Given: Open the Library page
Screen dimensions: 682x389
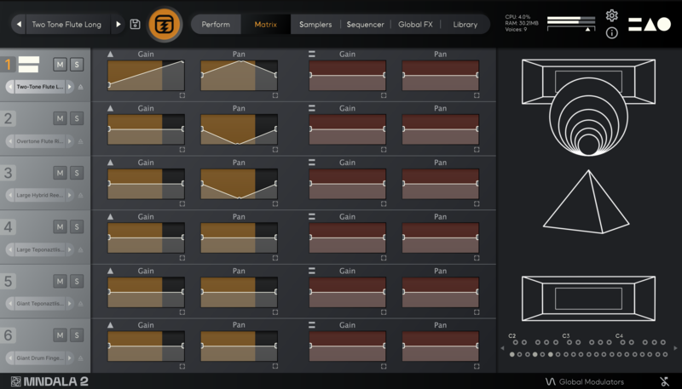Looking at the screenshot, I should point(465,25).
